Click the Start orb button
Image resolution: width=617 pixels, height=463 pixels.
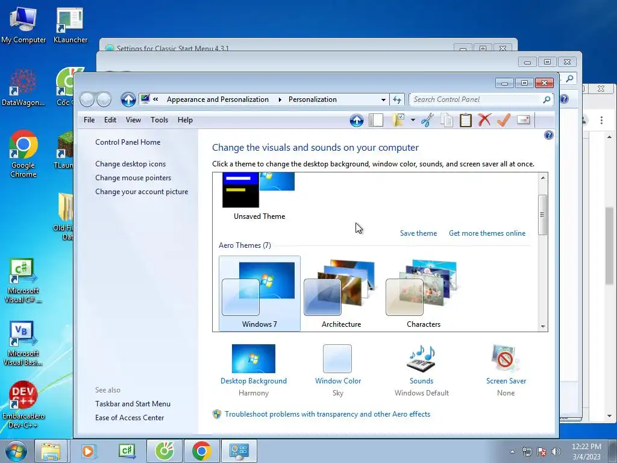pos(16,451)
